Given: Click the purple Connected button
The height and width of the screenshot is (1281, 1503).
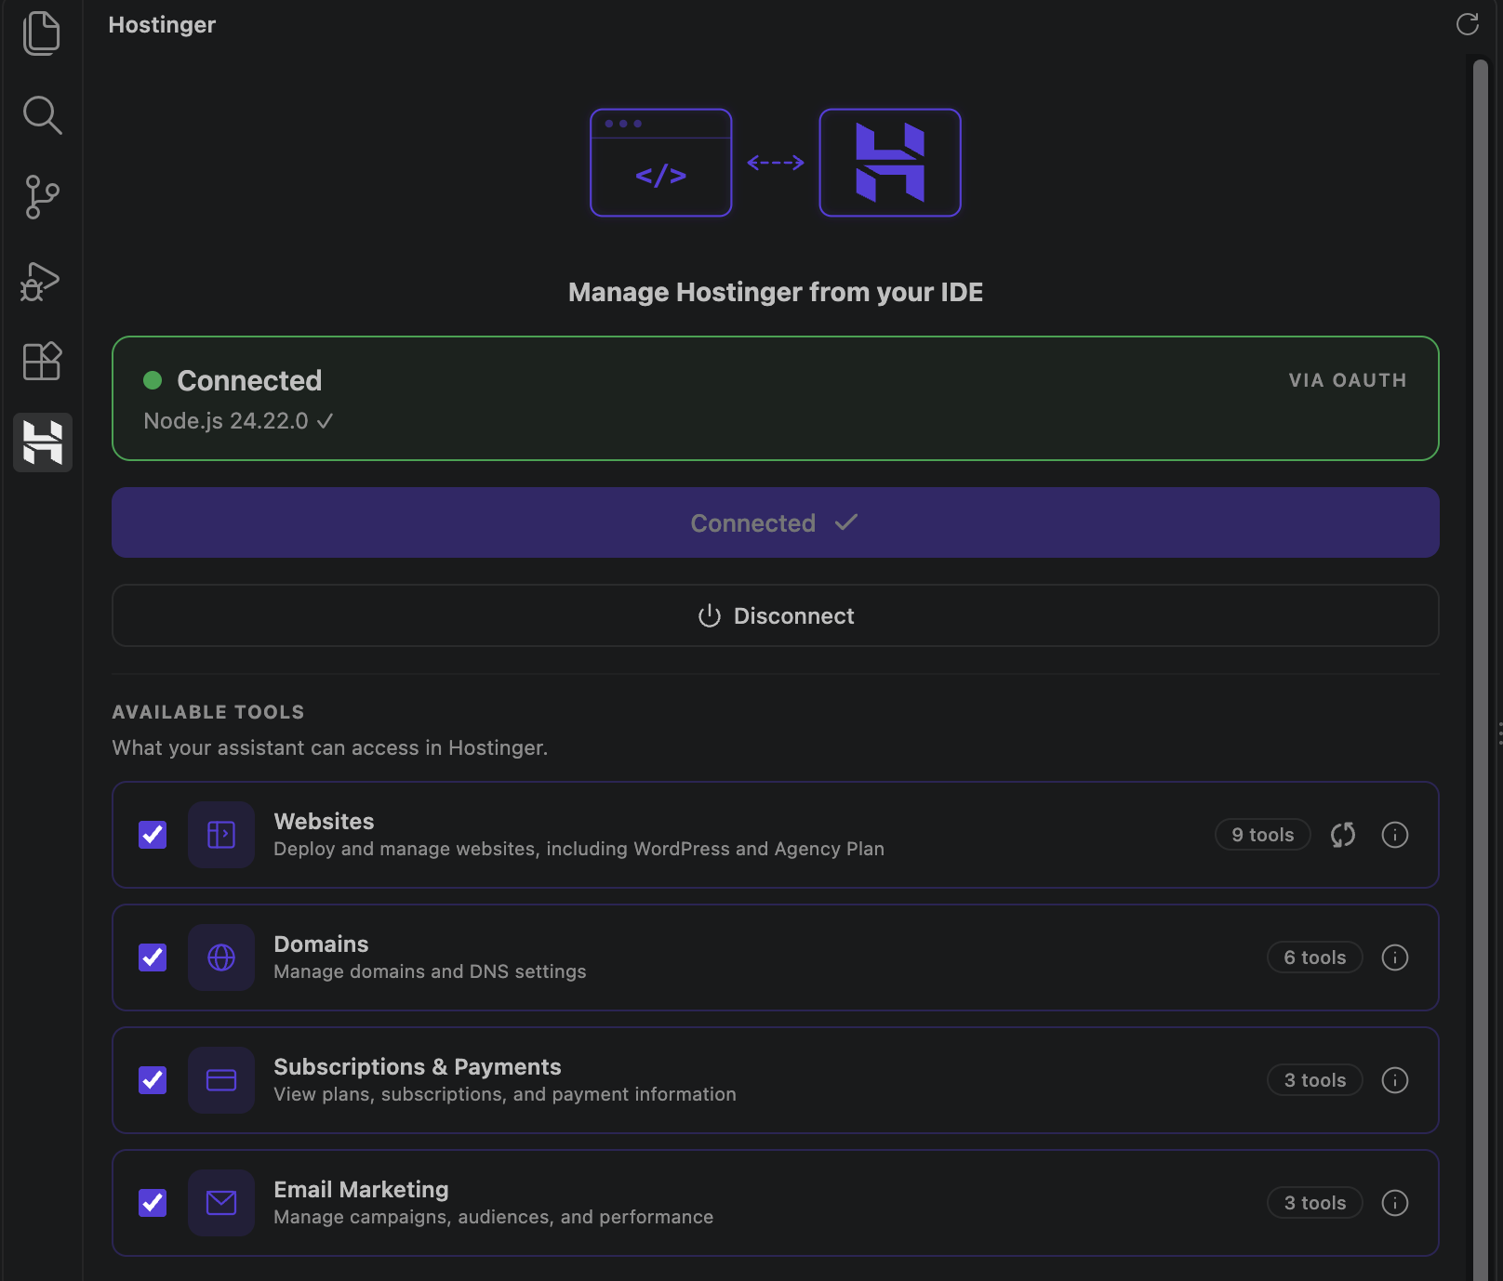Looking at the screenshot, I should tap(776, 522).
